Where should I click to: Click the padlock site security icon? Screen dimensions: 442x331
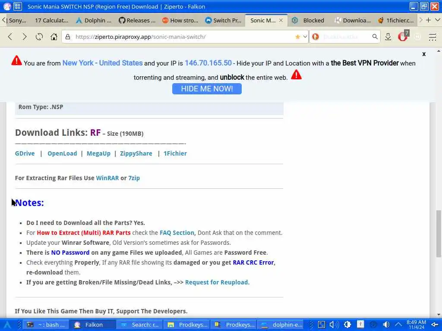click(x=68, y=37)
